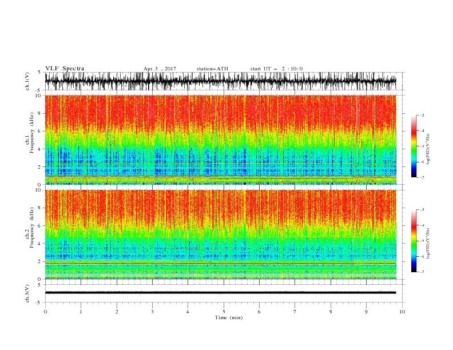Image resolution: width=453 pixels, height=350 pixels.
Task: Click the 'start UT = 2 :10:0' label
Action: pos(276,69)
